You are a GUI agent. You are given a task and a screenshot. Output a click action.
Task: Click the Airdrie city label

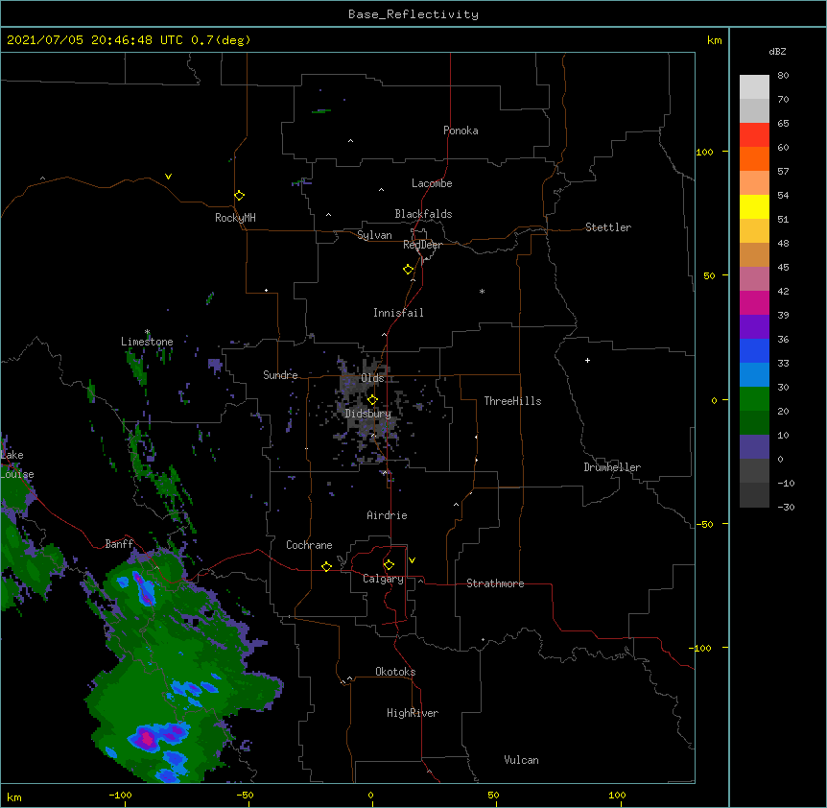387,515
